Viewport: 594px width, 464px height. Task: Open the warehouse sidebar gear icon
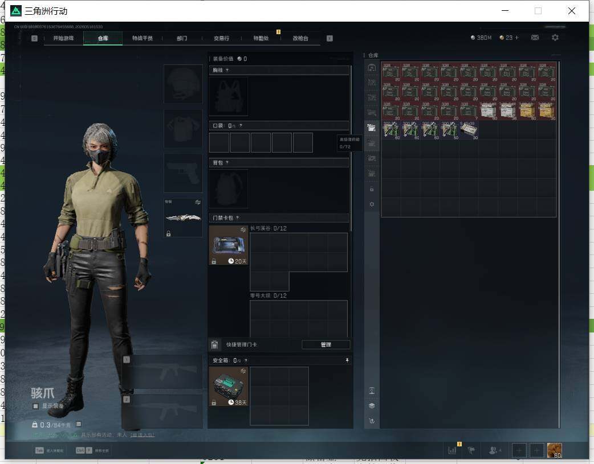pos(372,204)
